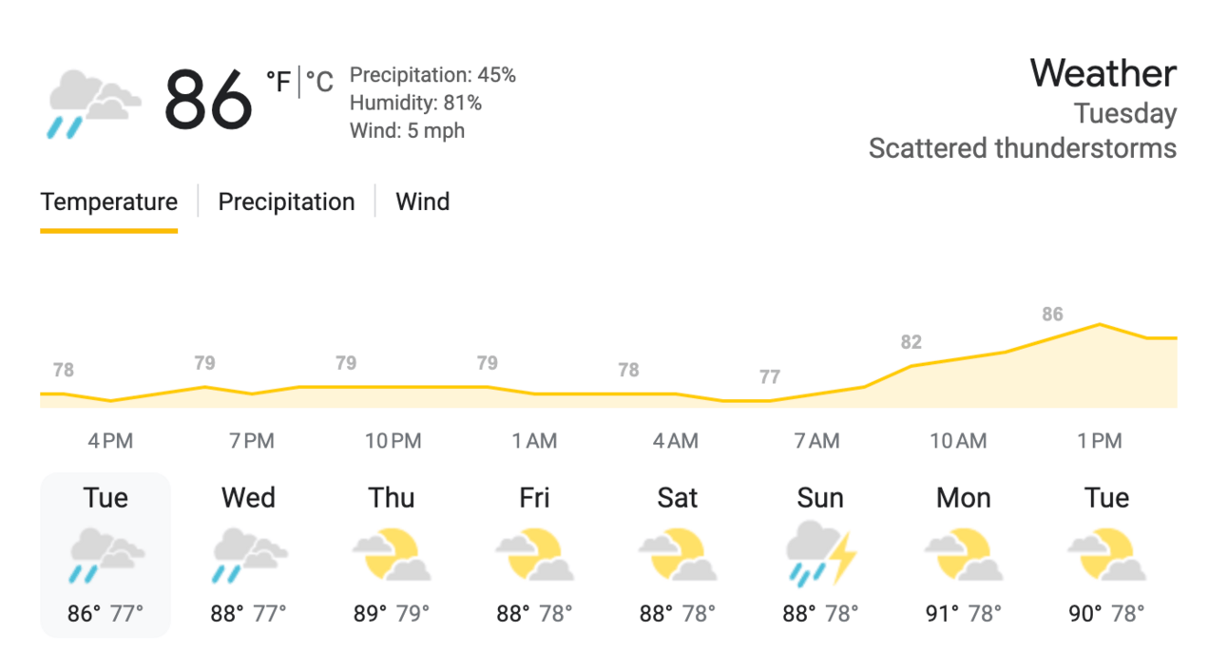1228x652 pixels.
Task: Choose the last Tue forecast day
Action: coord(1107,498)
